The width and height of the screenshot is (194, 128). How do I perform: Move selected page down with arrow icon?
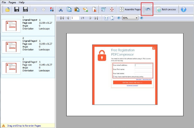pyautogui.click(x=43, y=10)
